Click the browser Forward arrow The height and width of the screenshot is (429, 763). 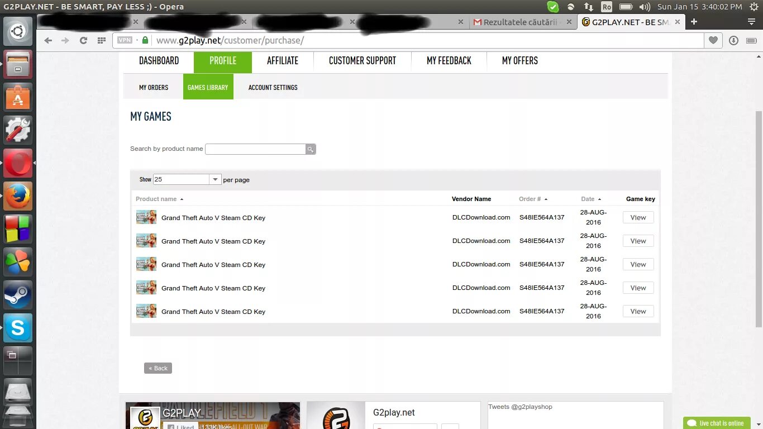point(65,40)
